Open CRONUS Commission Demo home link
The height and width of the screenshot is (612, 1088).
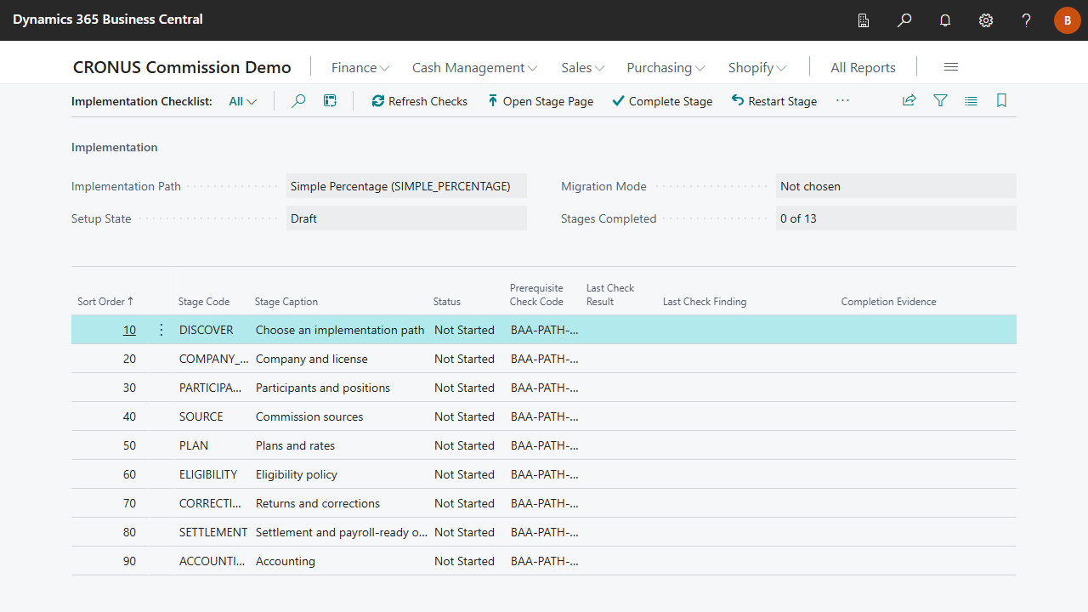pyautogui.click(x=182, y=67)
